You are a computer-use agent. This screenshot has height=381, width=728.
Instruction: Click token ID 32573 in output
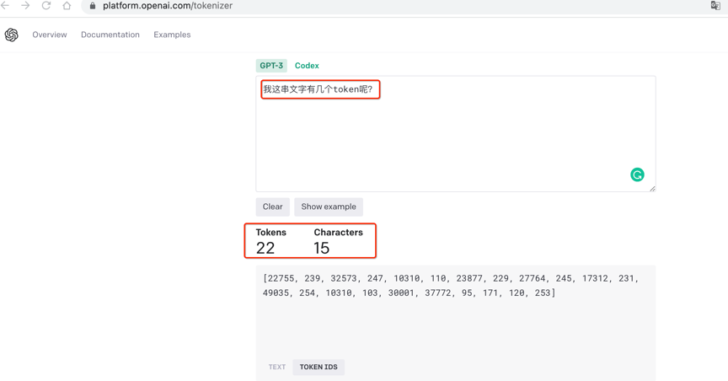tap(344, 278)
